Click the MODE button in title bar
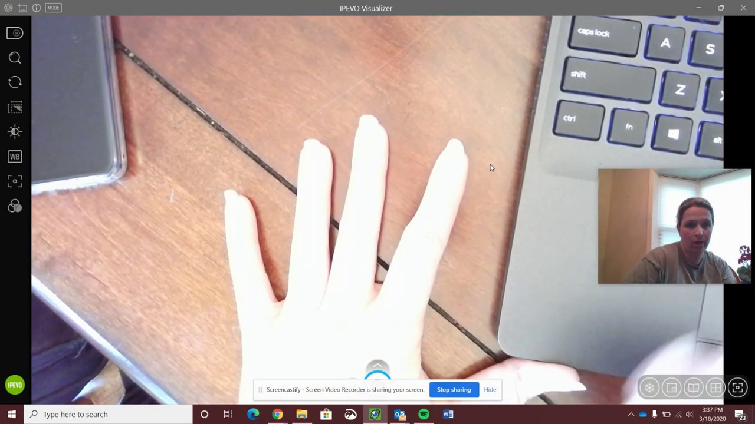Screen dimensions: 755x424 [53, 8]
